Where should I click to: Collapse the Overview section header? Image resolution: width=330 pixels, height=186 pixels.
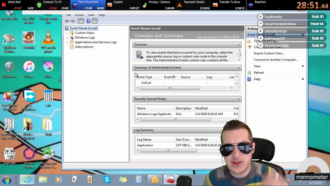pyautogui.click(x=239, y=45)
